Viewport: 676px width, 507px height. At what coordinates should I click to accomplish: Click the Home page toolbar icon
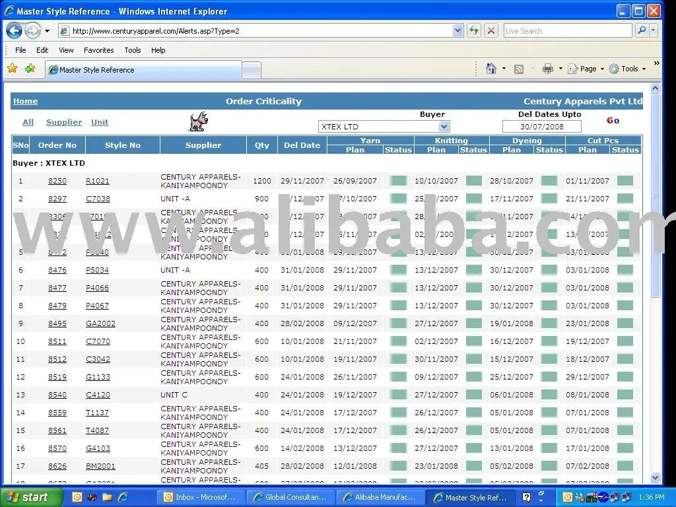490,69
